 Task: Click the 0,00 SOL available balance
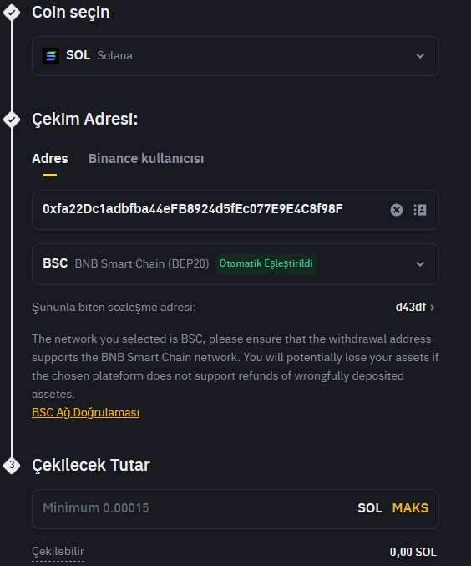coord(413,552)
